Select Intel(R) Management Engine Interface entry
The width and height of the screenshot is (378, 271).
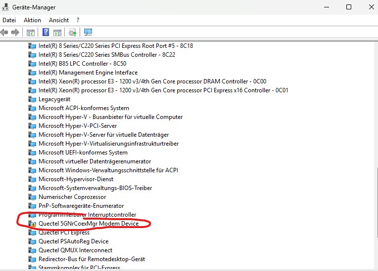pyautogui.click(x=88, y=73)
